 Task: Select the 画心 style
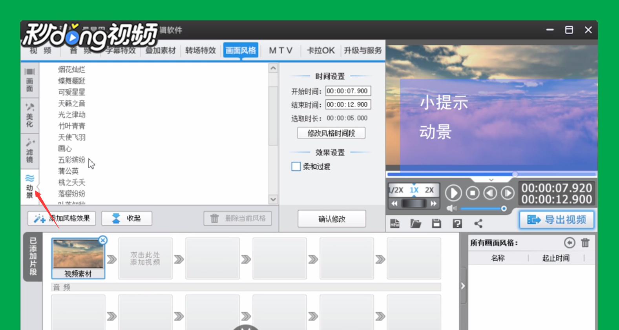(65, 149)
